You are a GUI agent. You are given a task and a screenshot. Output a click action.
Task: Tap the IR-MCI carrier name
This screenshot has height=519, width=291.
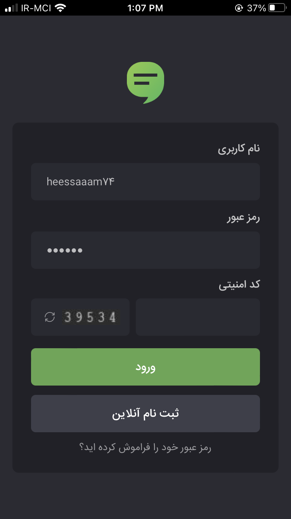(x=36, y=8)
